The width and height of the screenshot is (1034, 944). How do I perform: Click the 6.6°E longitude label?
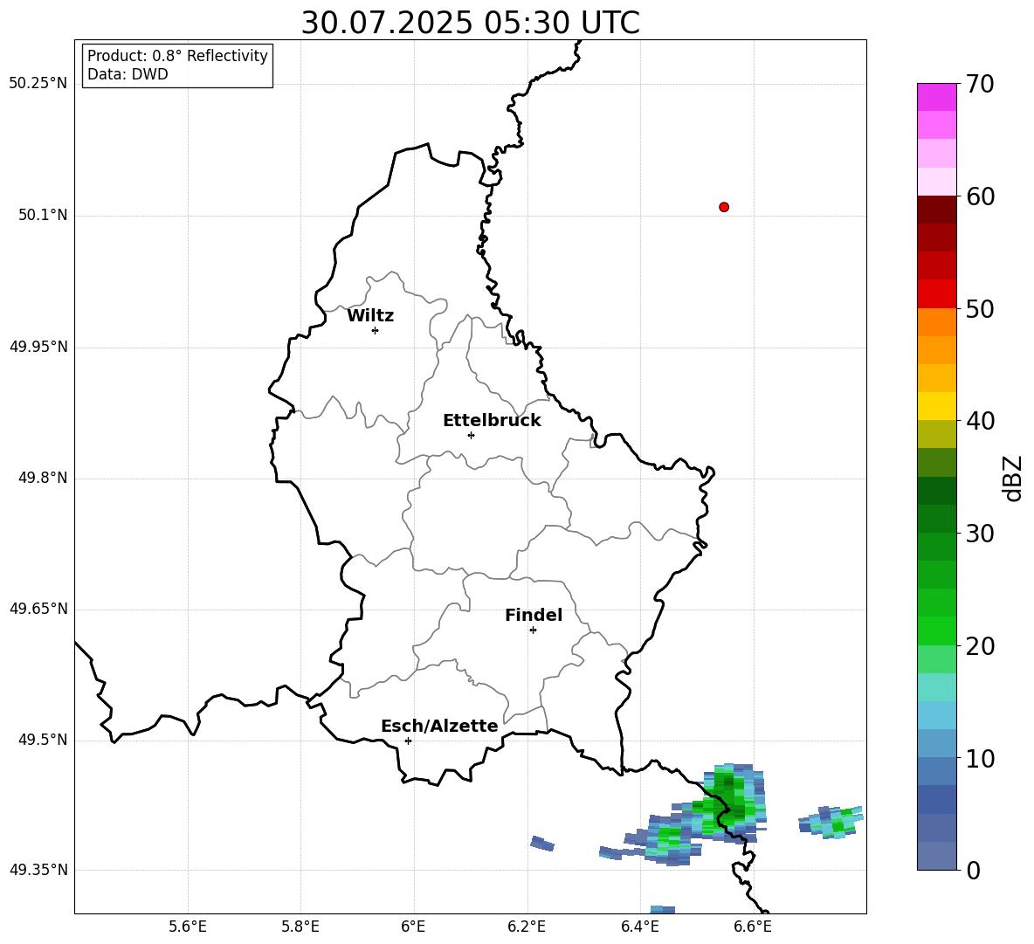tap(753, 927)
